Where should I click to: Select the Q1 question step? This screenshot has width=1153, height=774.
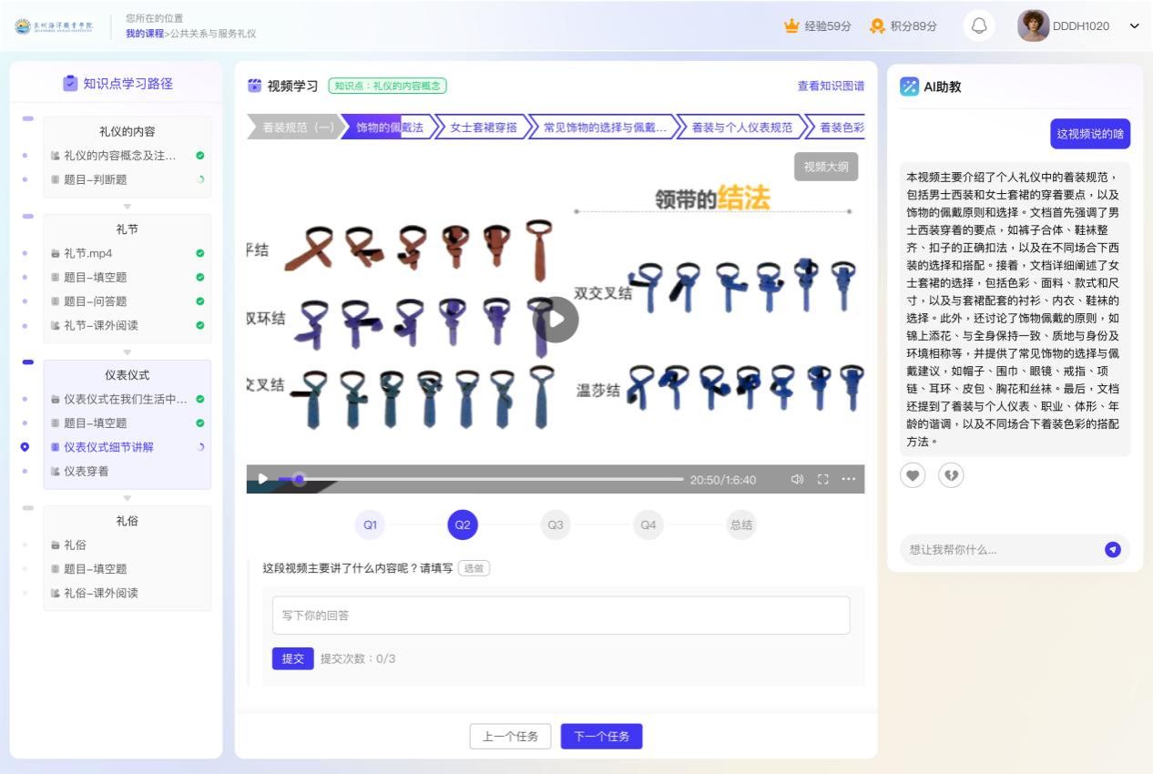(370, 524)
